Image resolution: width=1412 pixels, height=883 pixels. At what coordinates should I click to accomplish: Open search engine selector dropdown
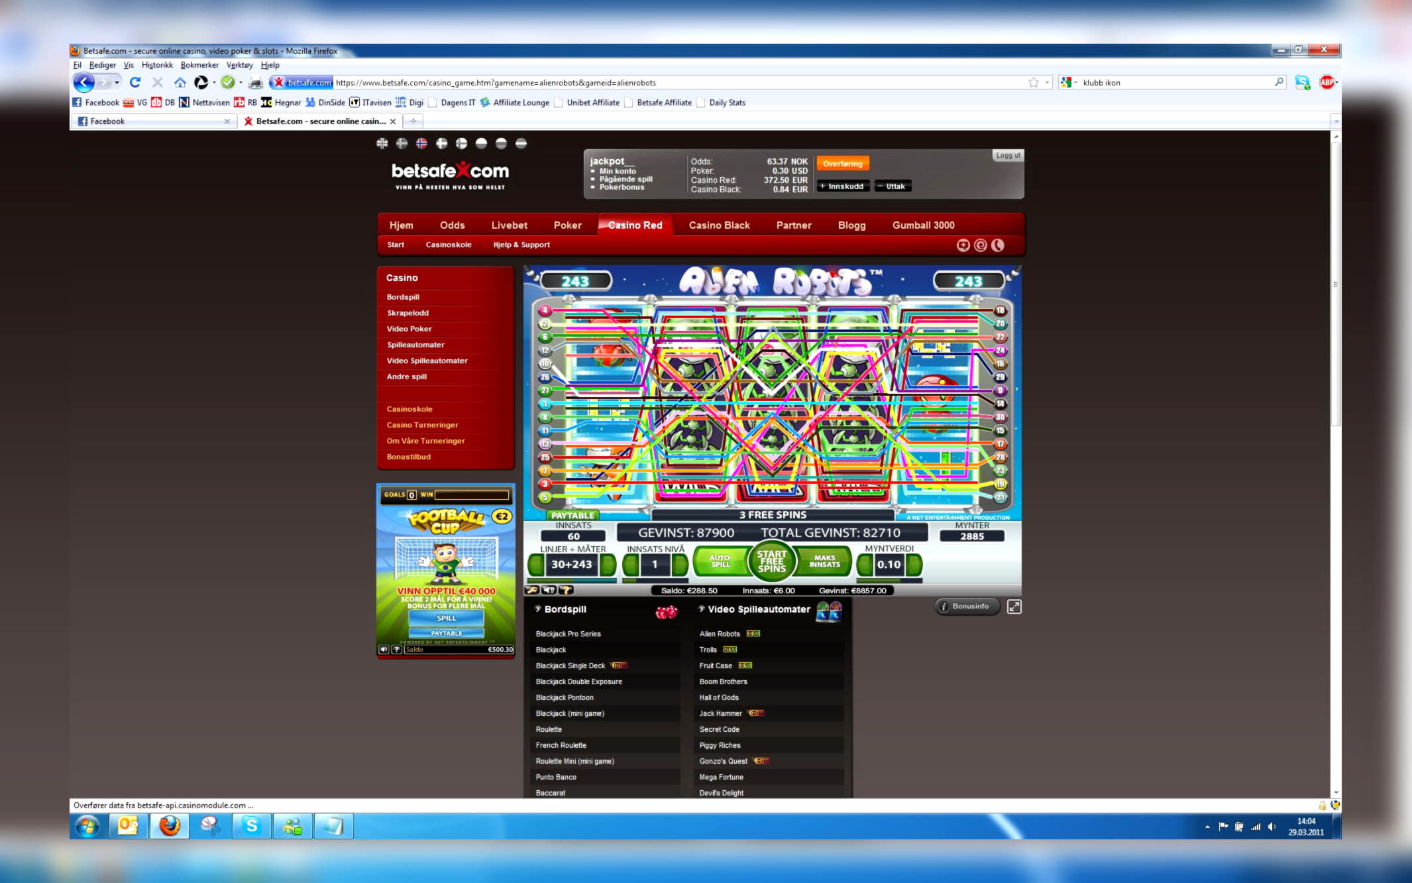click(x=1069, y=82)
